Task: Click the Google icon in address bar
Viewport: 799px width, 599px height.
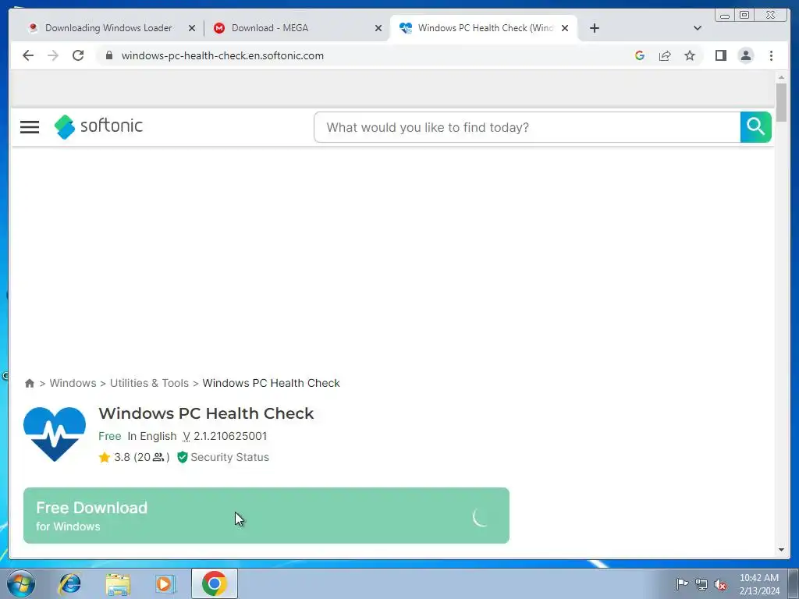Action: click(x=640, y=55)
